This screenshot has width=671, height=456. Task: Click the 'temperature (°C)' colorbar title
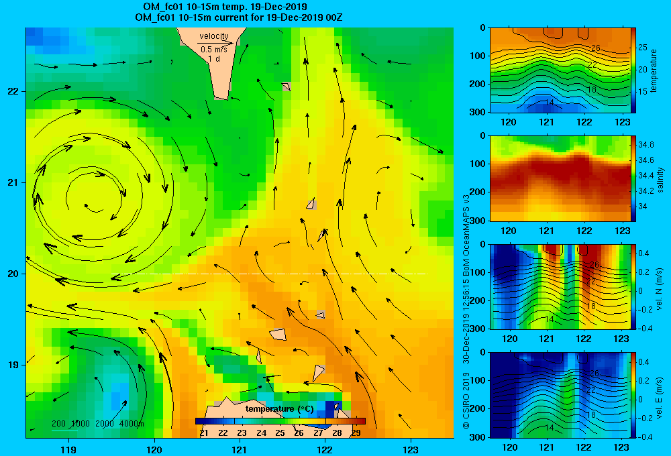click(x=279, y=409)
